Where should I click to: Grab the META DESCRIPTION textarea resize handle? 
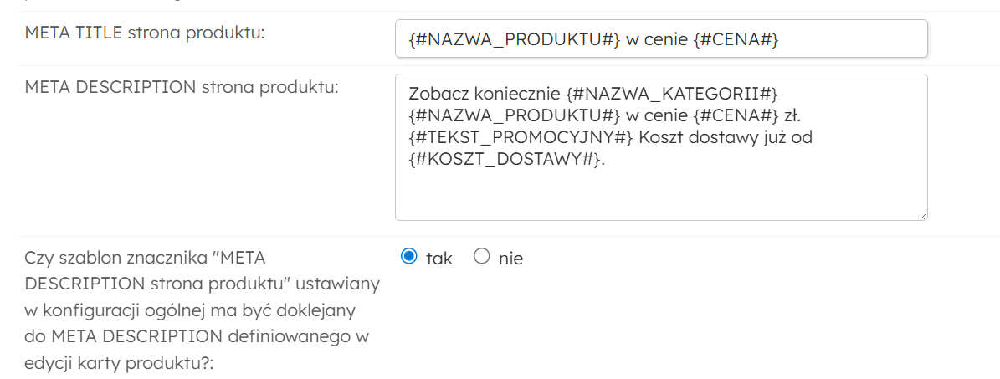pyautogui.click(x=923, y=216)
